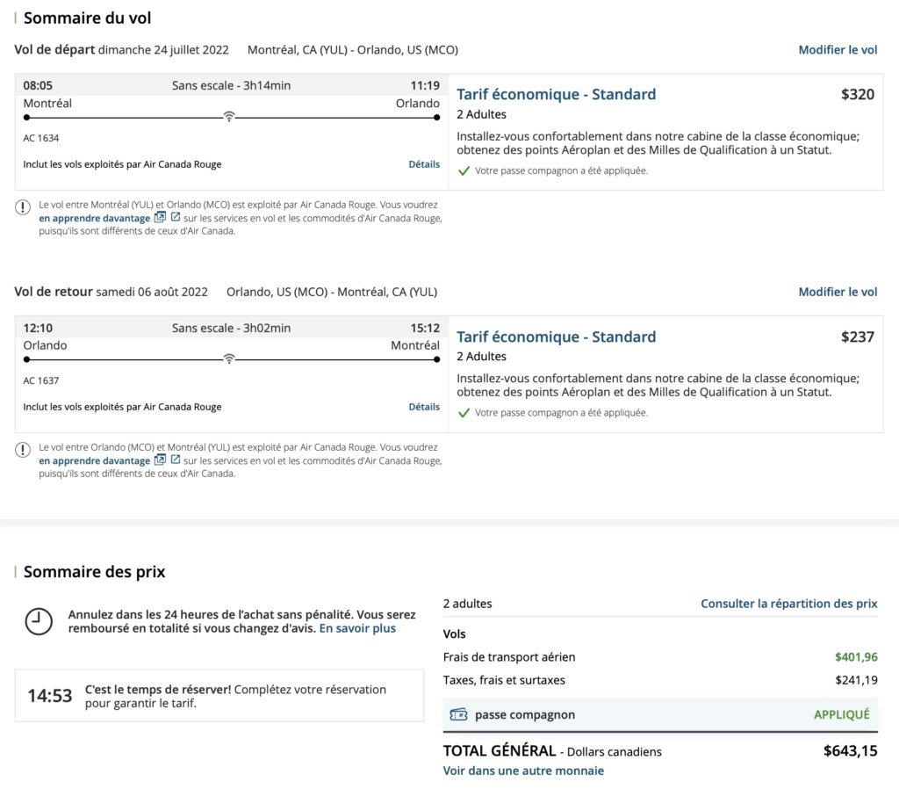Click the green checkmark in departure fare box

click(x=464, y=170)
